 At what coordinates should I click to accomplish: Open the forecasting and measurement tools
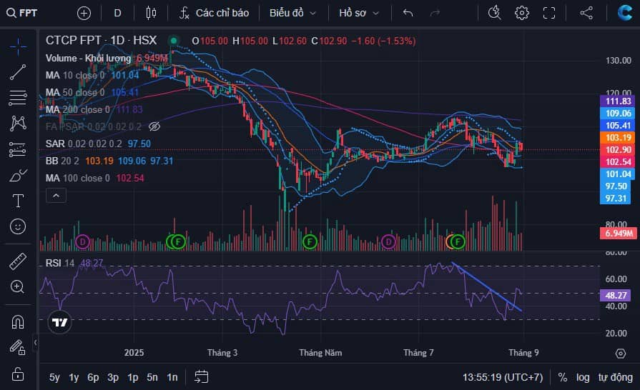[x=18, y=149]
